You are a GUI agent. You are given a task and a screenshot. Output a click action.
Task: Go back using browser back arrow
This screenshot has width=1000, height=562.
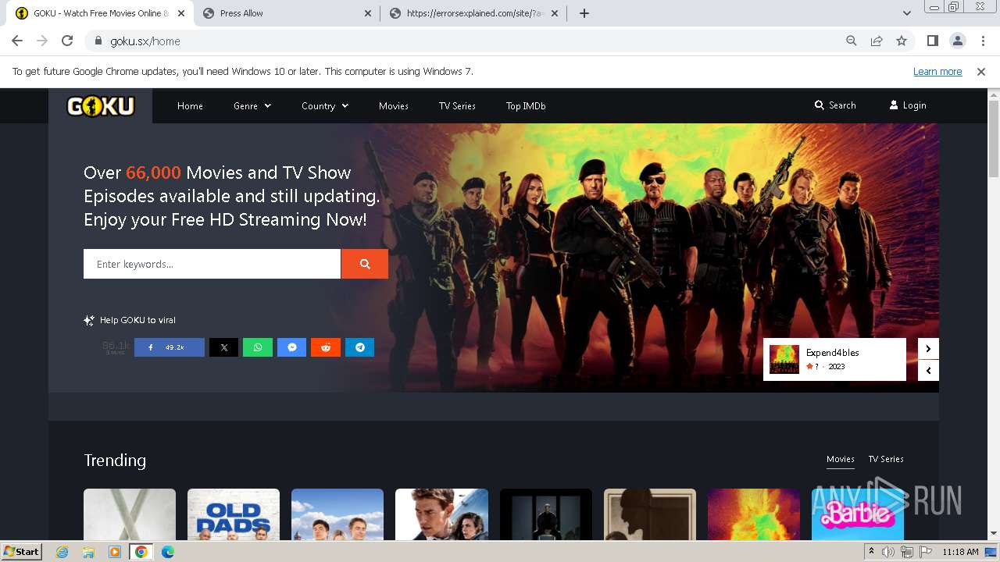[x=17, y=41]
